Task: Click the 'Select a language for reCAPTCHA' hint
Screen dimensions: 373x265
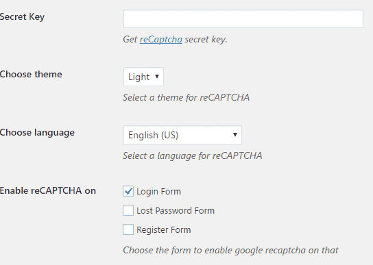Action: [x=193, y=156]
